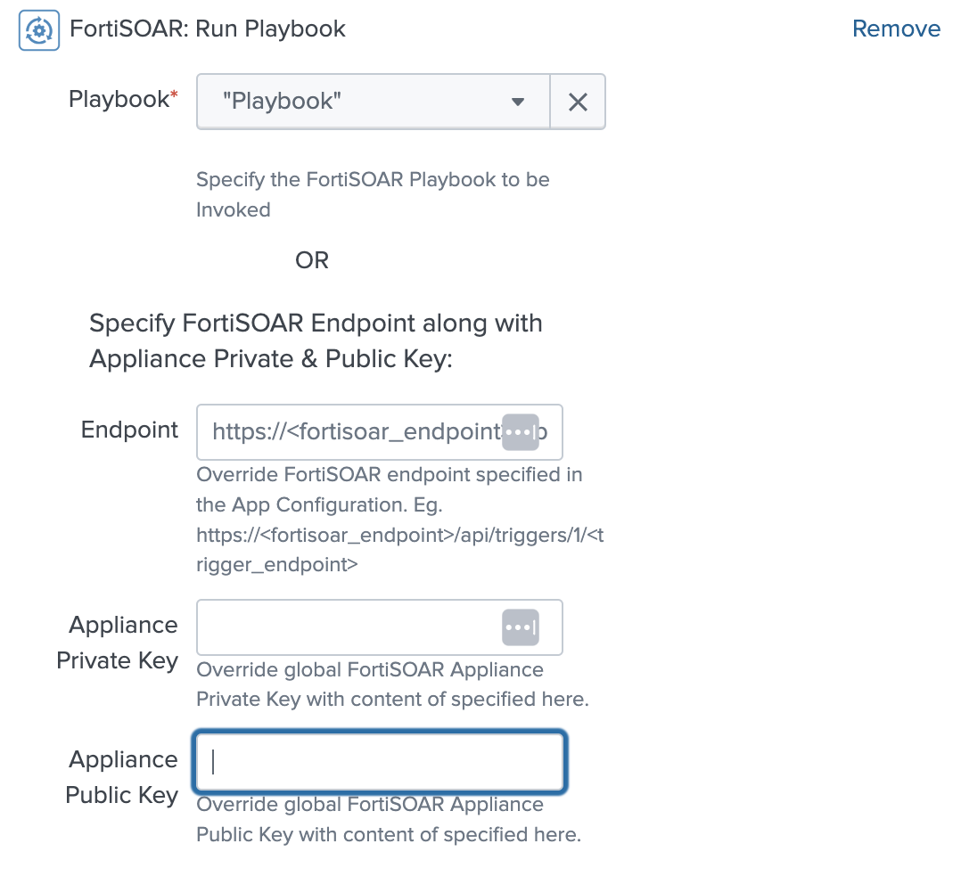Click the Endpoint field label
This screenshot has height=893, width=961.
tap(129, 430)
